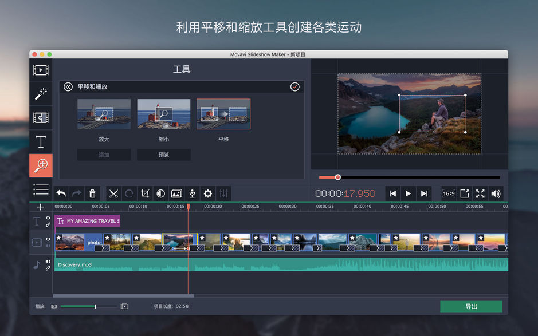This screenshot has height=336, width=538.
Task: Open the 16:9 aspect ratio selector
Action: 448,193
